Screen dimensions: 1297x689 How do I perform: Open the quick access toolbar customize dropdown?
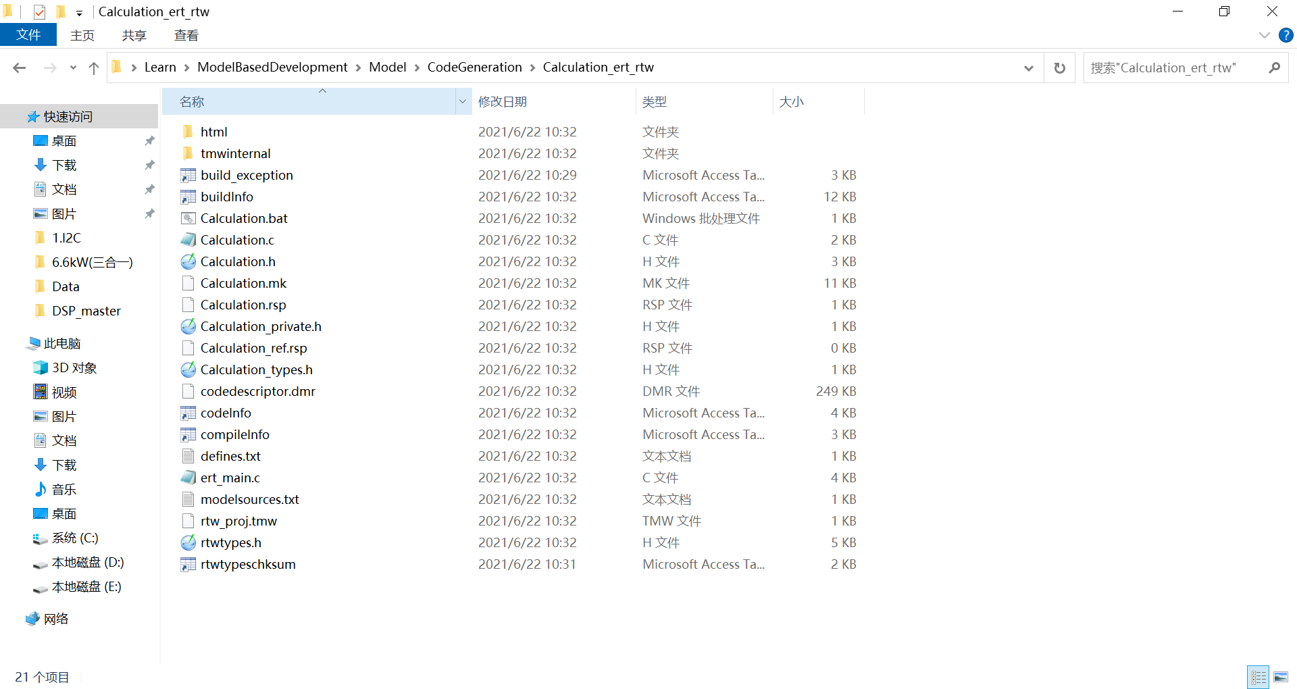(79, 12)
